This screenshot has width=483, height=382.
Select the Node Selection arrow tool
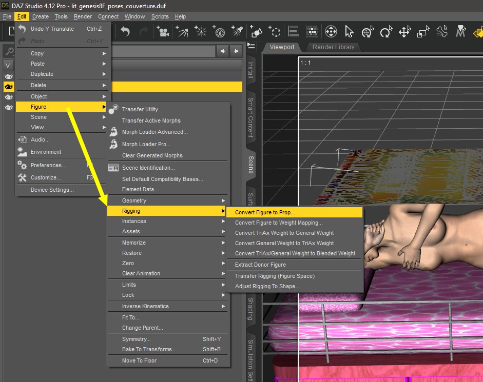pos(349,31)
